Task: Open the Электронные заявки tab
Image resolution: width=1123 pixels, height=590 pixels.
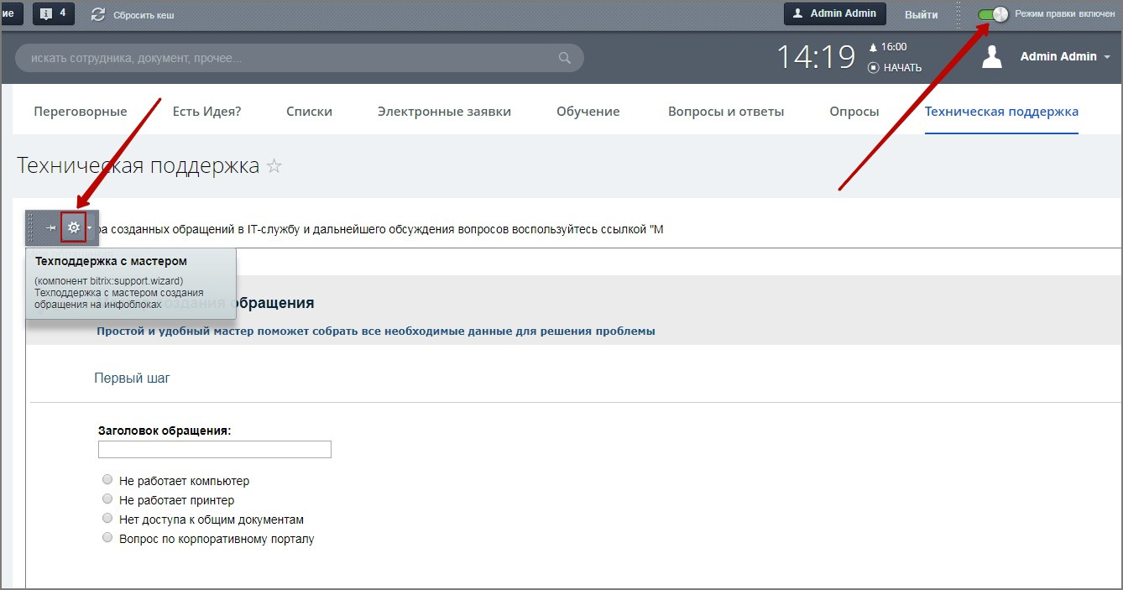Action: pos(444,112)
